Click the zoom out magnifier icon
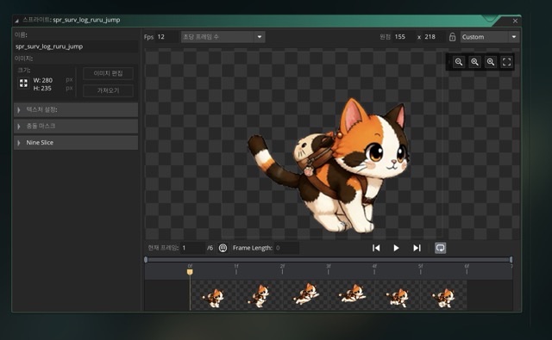Image resolution: width=552 pixels, height=340 pixels. (459, 62)
